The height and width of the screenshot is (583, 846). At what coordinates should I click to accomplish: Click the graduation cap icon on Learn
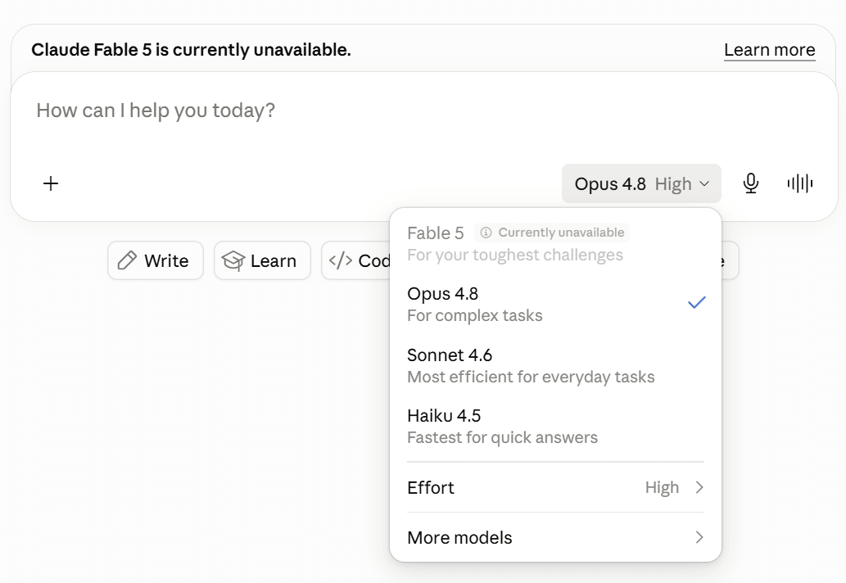click(x=233, y=260)
